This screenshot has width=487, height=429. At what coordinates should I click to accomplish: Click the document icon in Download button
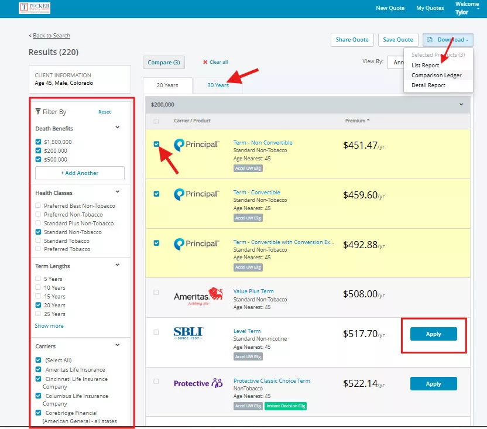[x=430, y=40]
